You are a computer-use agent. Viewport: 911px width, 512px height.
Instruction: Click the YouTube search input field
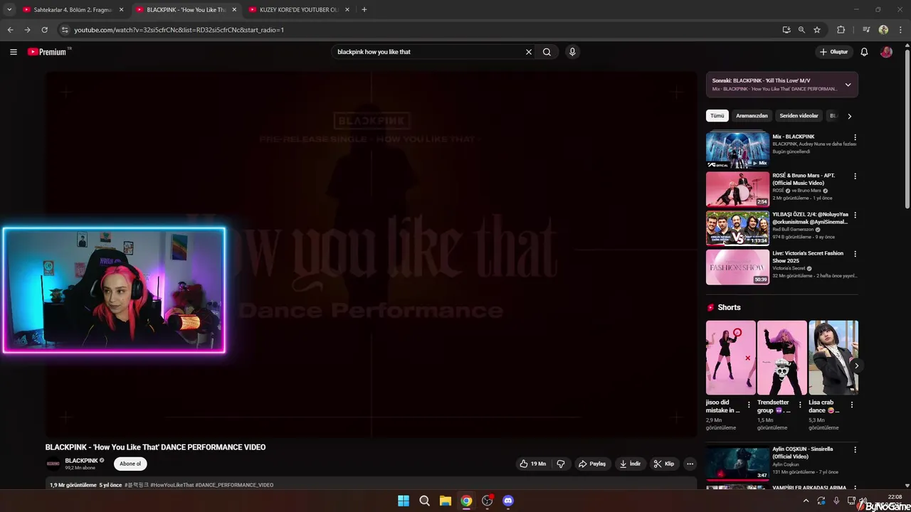[430, 52]
